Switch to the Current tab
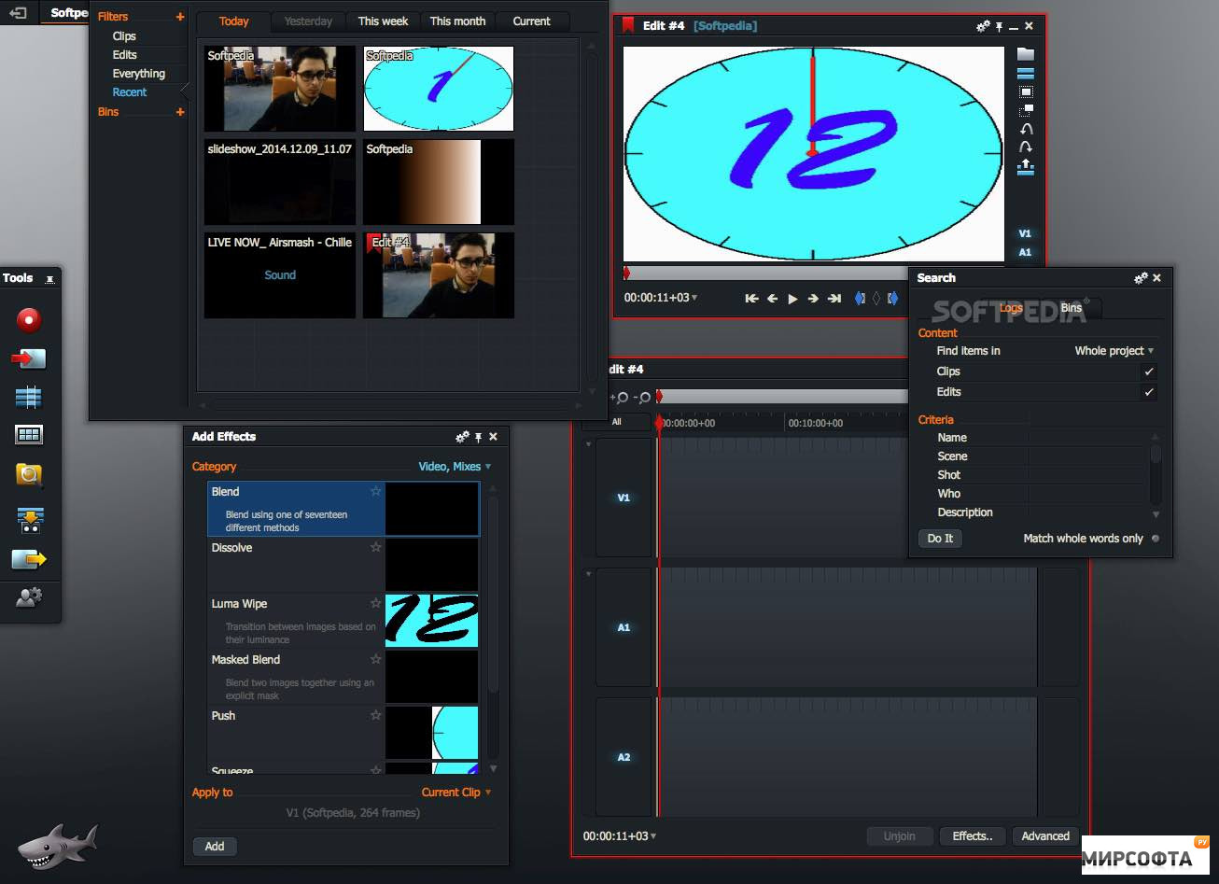The image size is (1219, 884). click(532, 21)
